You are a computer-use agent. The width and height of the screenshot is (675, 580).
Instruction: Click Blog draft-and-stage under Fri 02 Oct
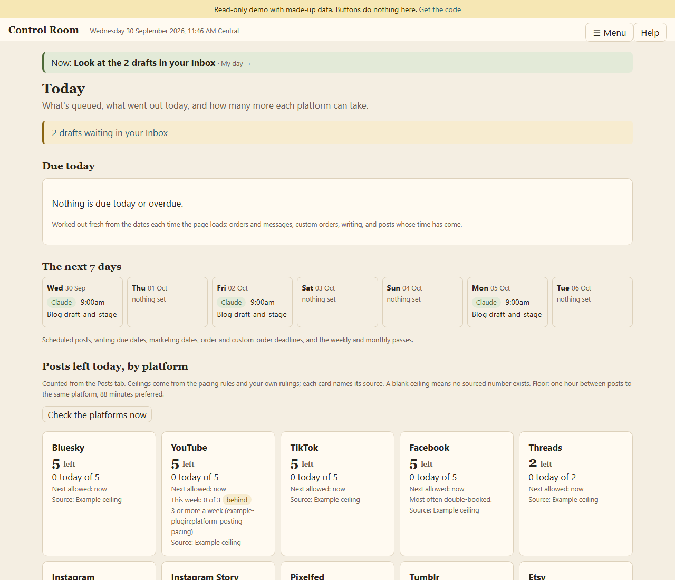(252, 314)
